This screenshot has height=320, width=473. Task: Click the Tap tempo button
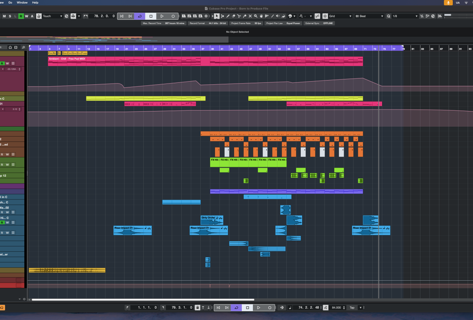click(352, 307)
